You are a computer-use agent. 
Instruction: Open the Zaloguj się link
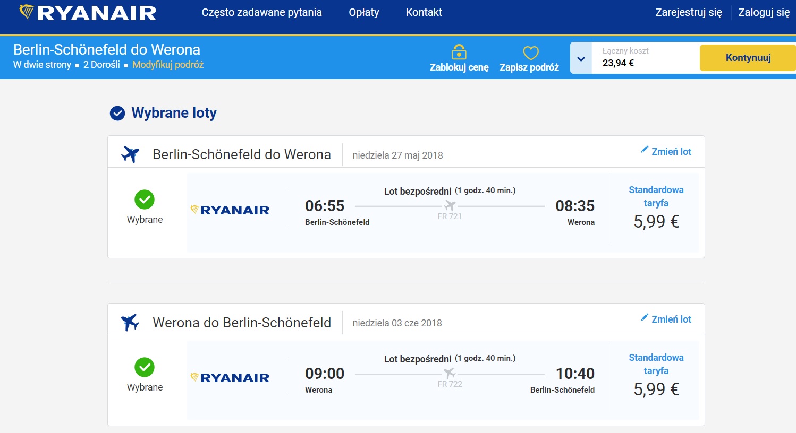(x=764, y=12)
